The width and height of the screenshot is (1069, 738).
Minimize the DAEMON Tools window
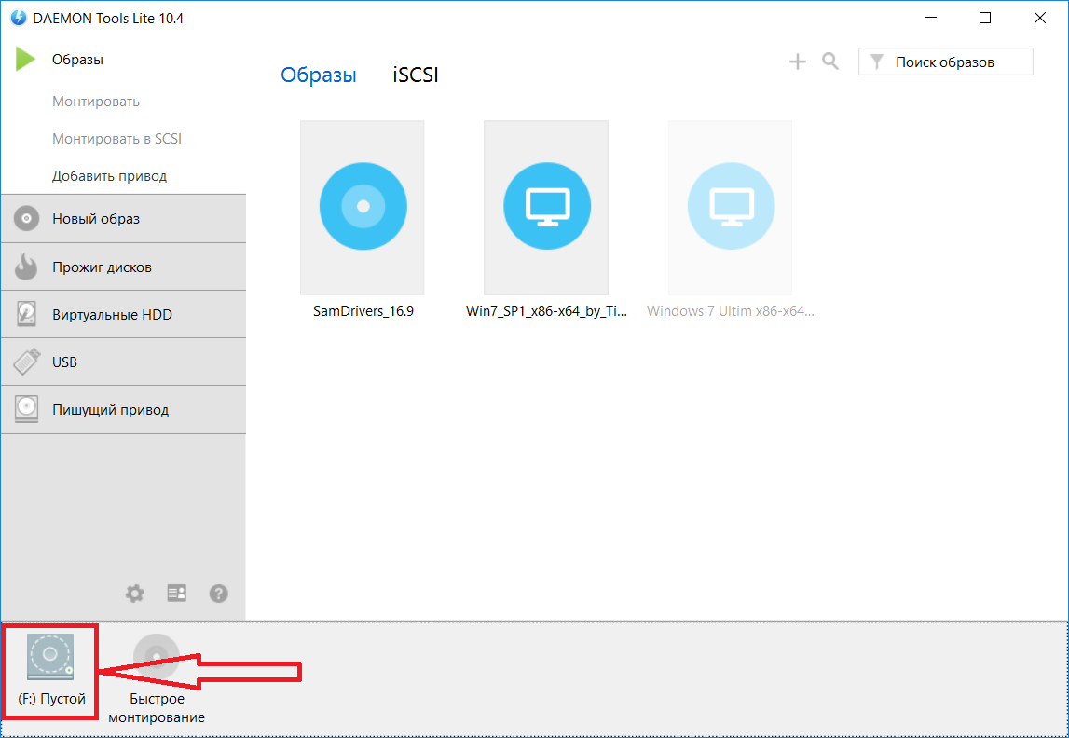coord(931,19)
